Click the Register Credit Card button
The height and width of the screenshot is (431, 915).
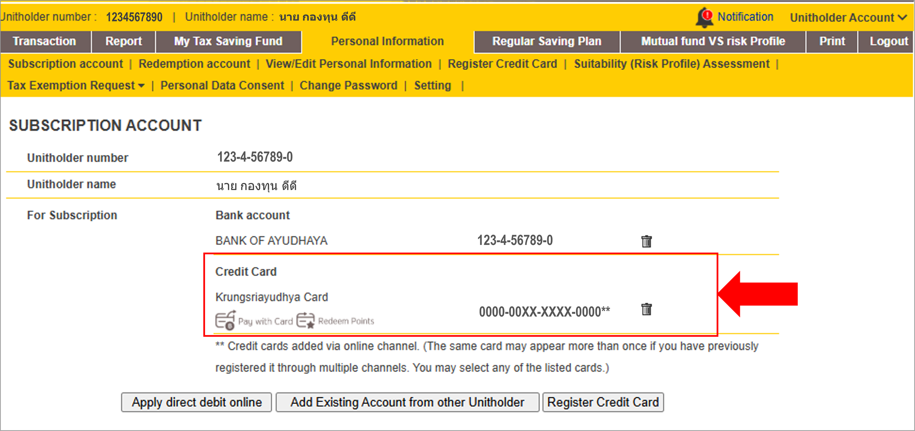coord(603,402)
